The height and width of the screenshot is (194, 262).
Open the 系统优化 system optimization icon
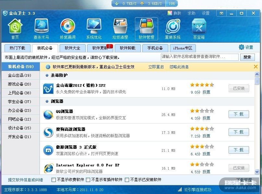[x=94, y=29]
